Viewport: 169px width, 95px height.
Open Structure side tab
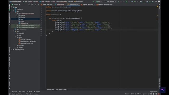pos(10,51)
